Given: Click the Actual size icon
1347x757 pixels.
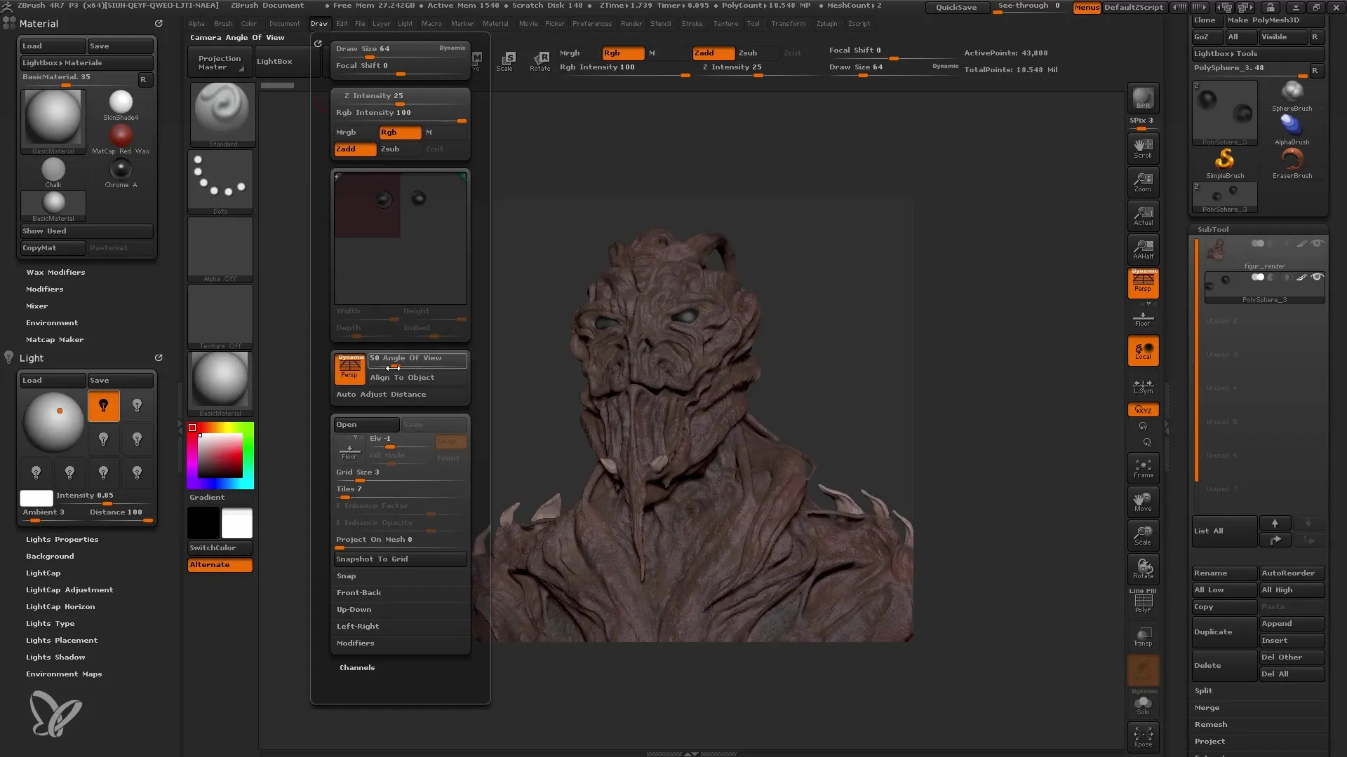Looking at the screenshot, I should coord(1143,216).
